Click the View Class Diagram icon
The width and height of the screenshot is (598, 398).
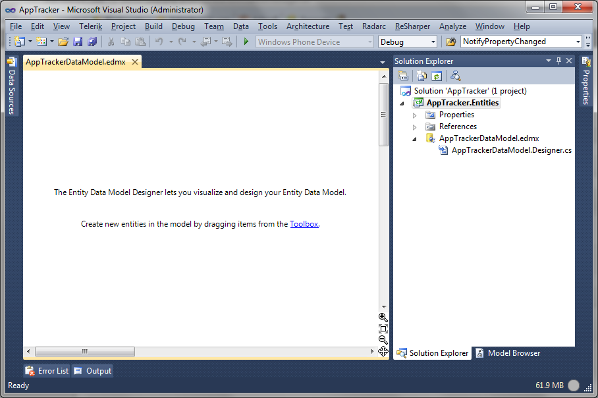pyautogui.click(x=455, y=76)
